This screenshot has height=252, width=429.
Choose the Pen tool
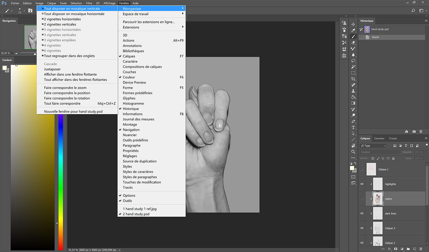pyautogui.click(x=353, y=122)
